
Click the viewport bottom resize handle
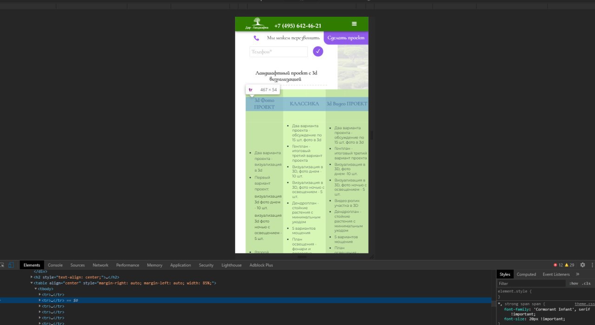point(302,257)
